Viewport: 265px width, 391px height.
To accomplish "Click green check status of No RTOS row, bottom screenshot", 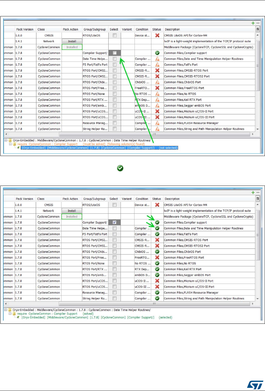I will (157, 263).
